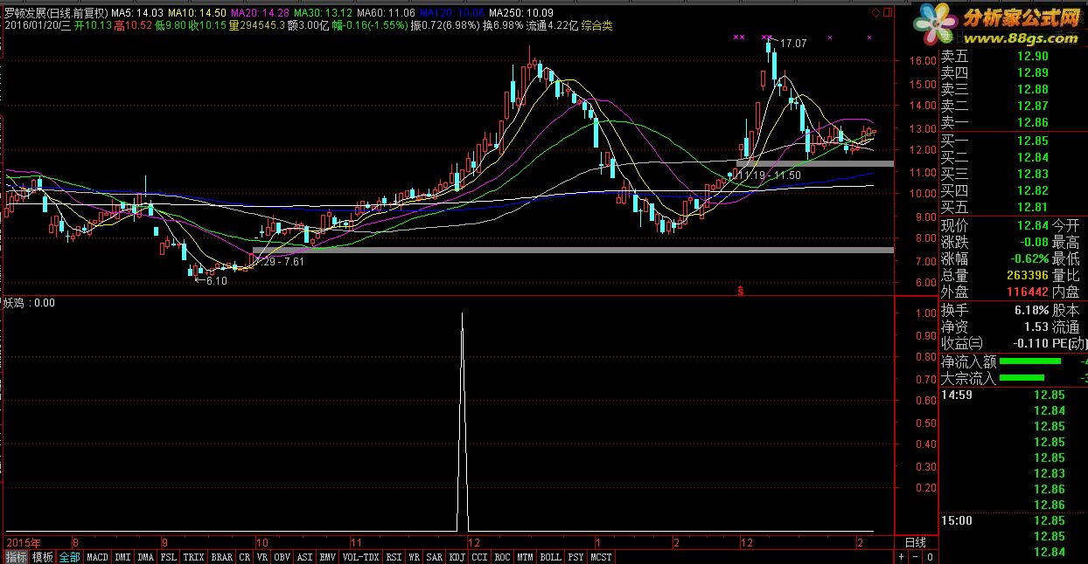Click the MA20: 14.28 label
The image size is (1088, 564).
tap(260, 13)
